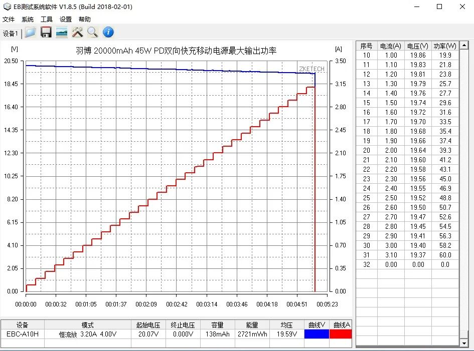Click the 138mAh capacity value
The height and width of the screenshot is (351, 474).
tap(217, 334)
